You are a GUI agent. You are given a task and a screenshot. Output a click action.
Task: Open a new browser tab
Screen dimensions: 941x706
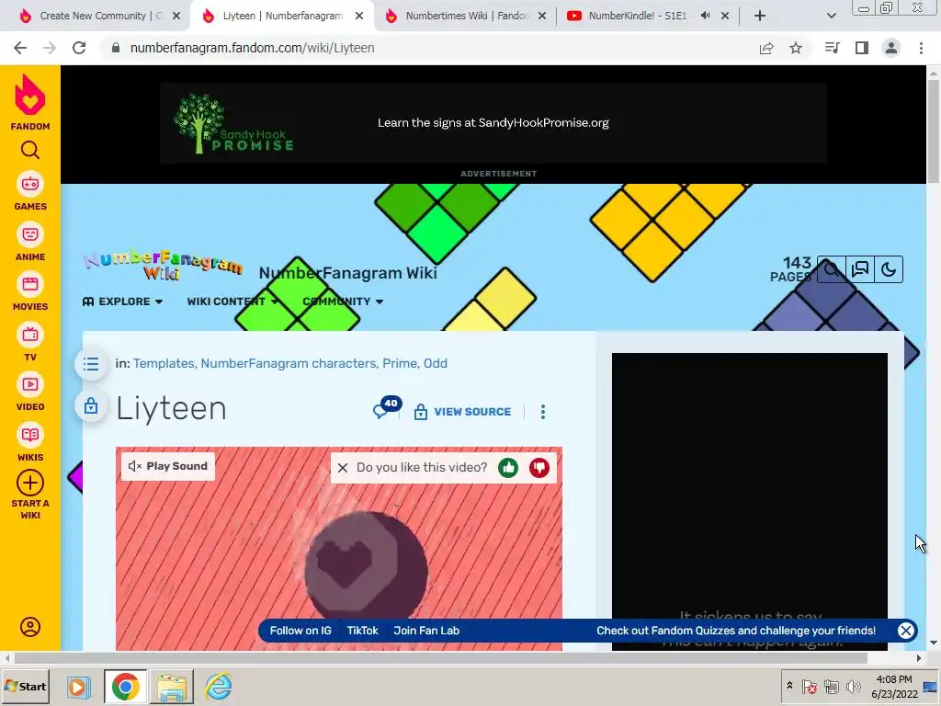coord(760,16)
